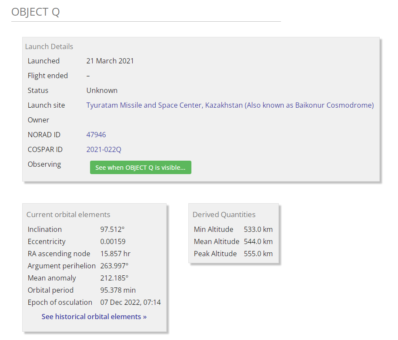The height and width of the screenshot is (340, 398).
Task: Click the 'Peak Altitude' label
Action: pyautogui.click(x=215, y=254)
